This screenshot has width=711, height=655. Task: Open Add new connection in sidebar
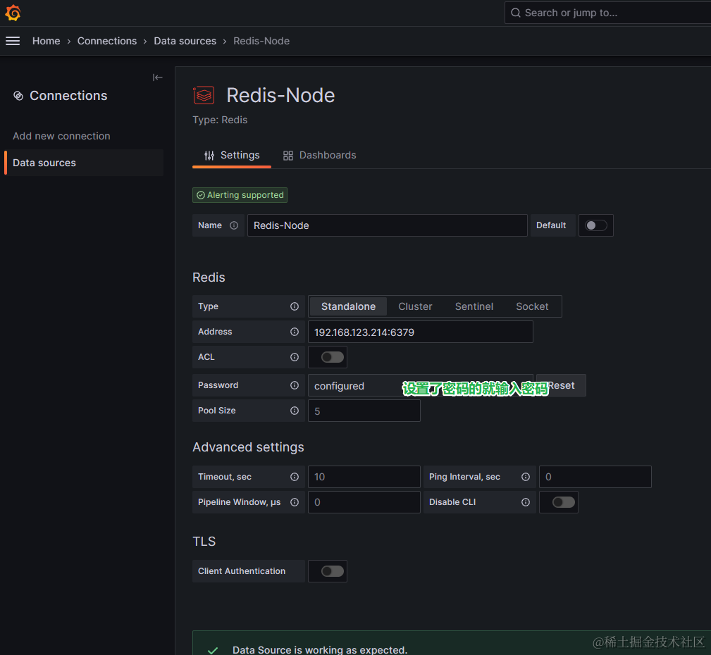(61, 136)
